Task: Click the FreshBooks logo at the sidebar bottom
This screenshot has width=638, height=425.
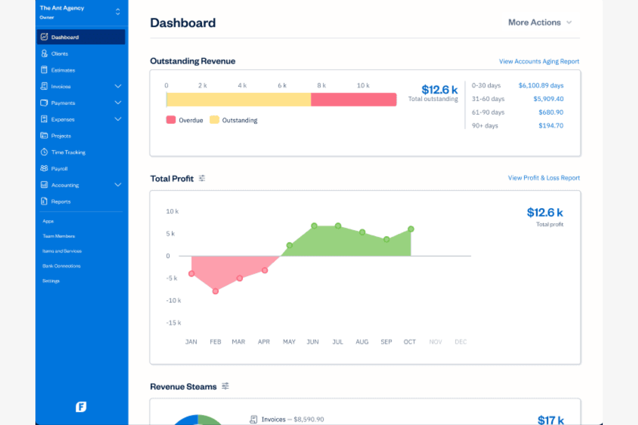Action: tap(81, 406)
